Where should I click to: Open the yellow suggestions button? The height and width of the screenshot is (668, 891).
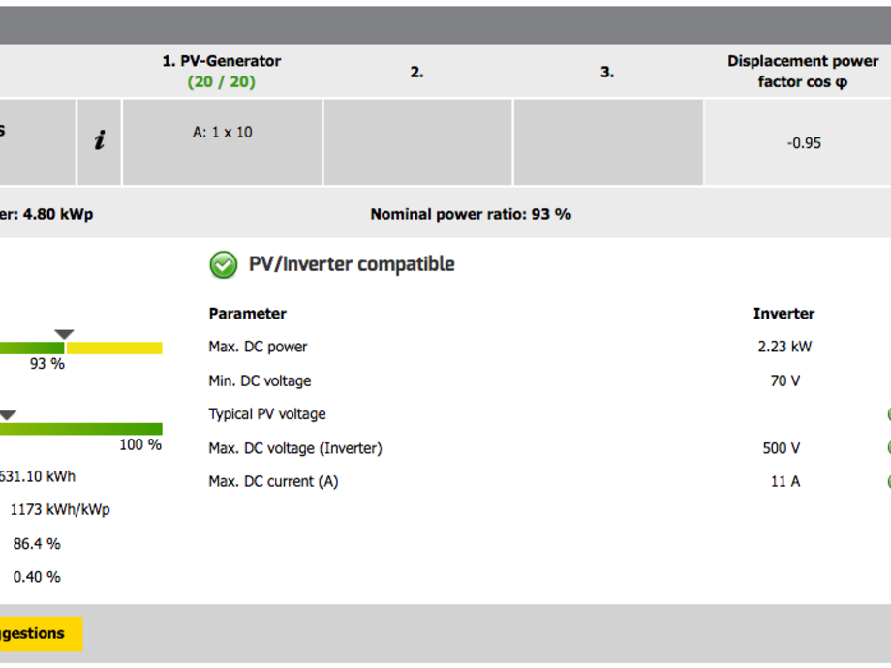39,633
